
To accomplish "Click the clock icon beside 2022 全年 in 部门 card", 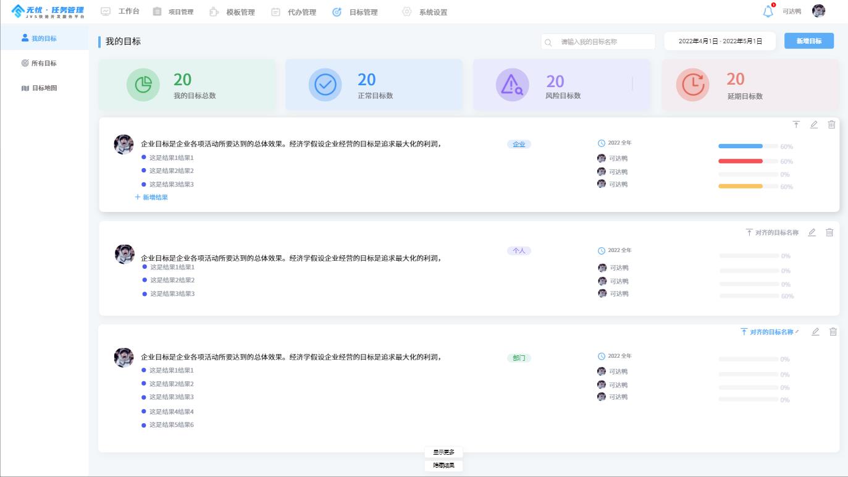I will [602, 357].
